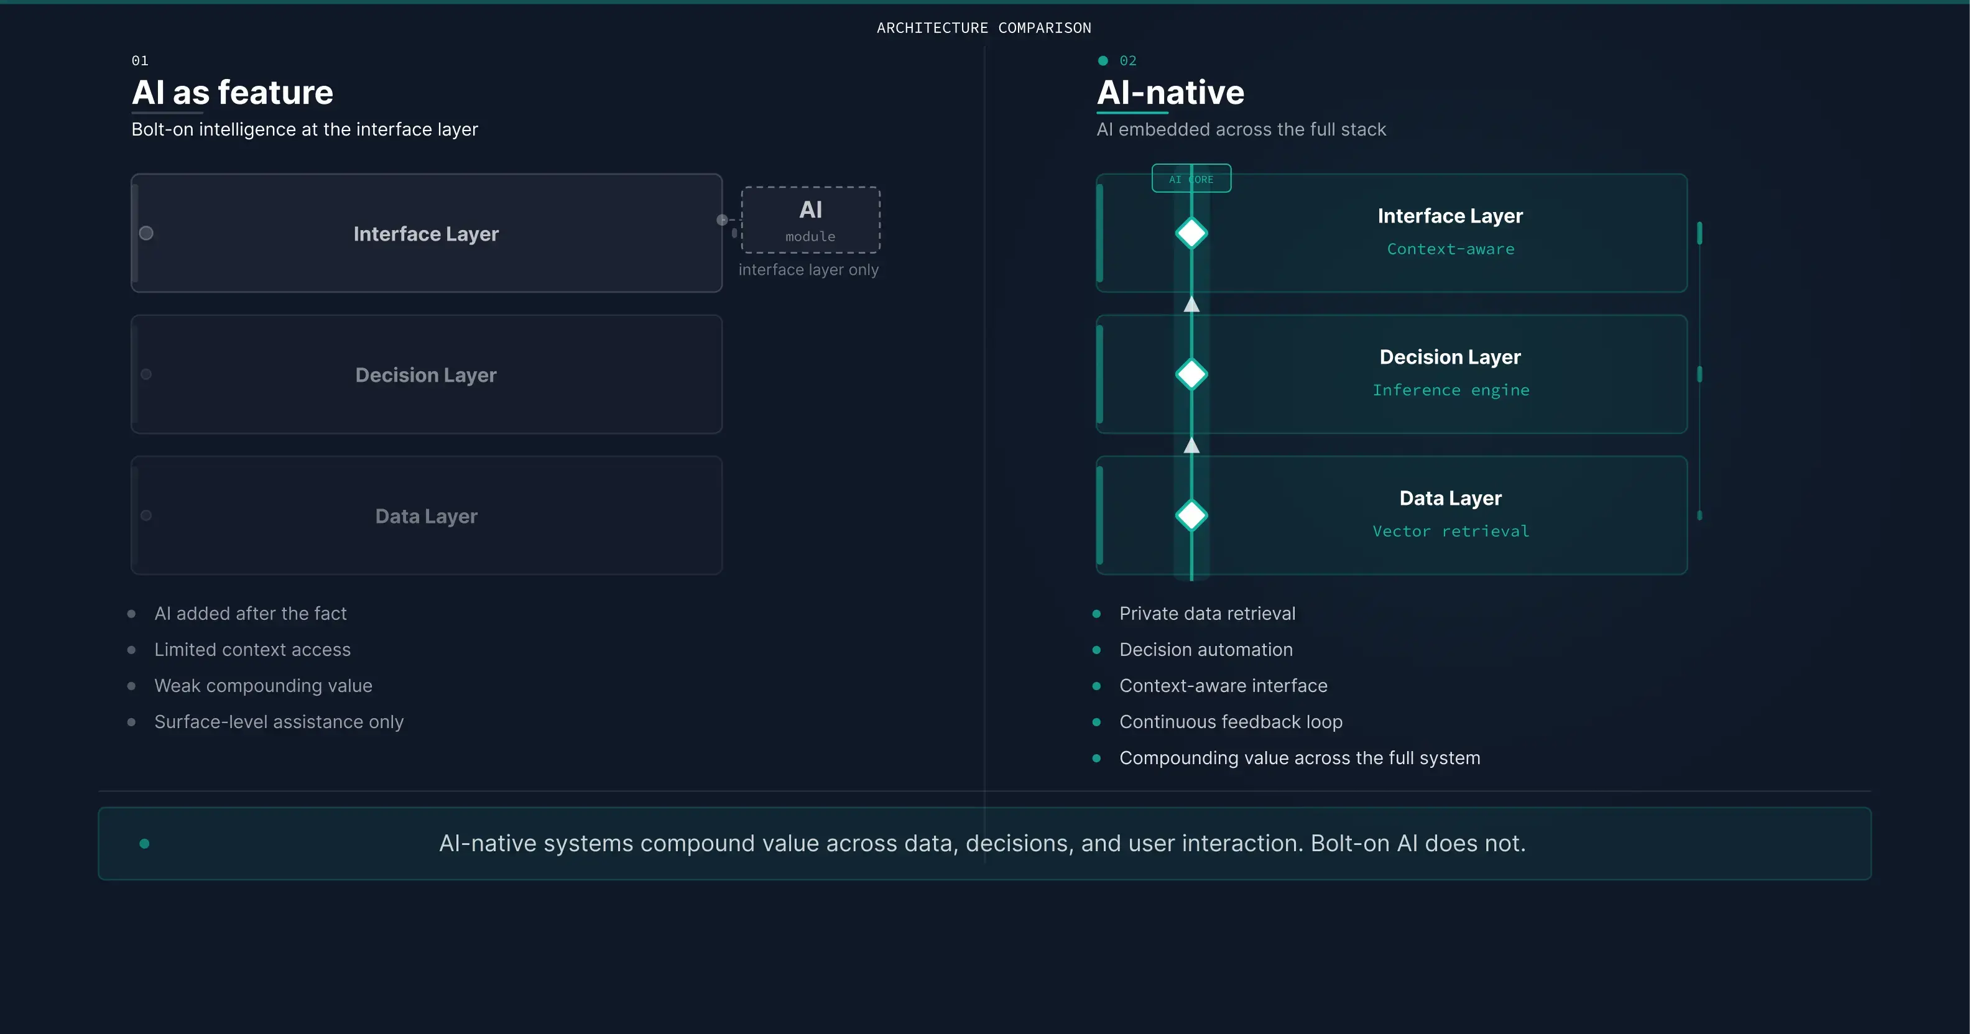
Task: Select the left Decision Layer card
Action: point(427,374)
